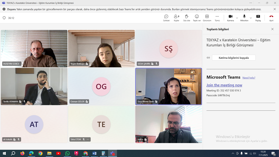This screenshot has height=157, width=279.
Task: Close the Toplantı bilgileri panel
Action: pyautogui.click(x=272, y=29)
